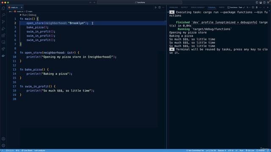This screenshot has width=271, height=152.
Task: Close the main.rs editor tab
Action: (22, 8)
